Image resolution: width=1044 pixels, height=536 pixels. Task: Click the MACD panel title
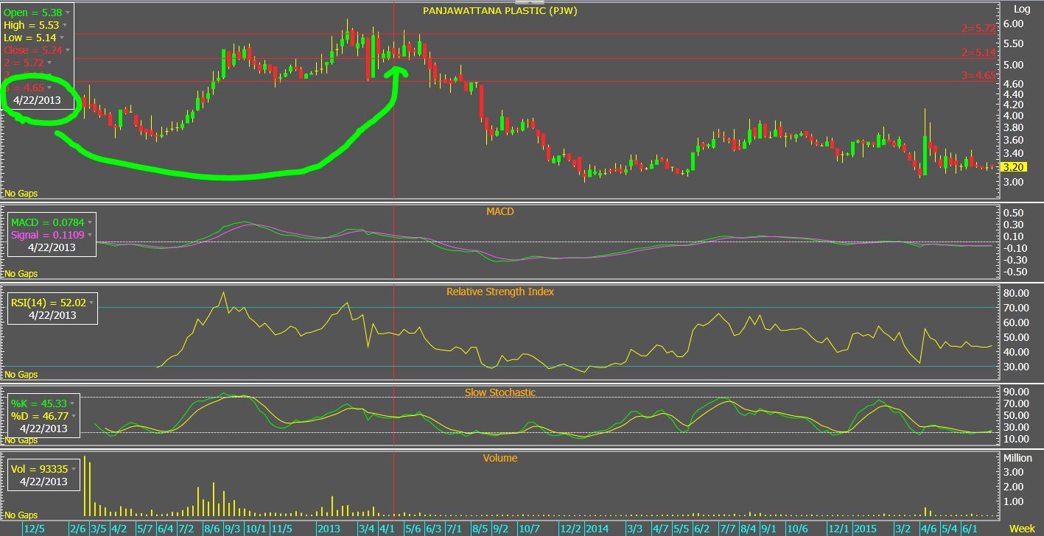tap(500, 211)
